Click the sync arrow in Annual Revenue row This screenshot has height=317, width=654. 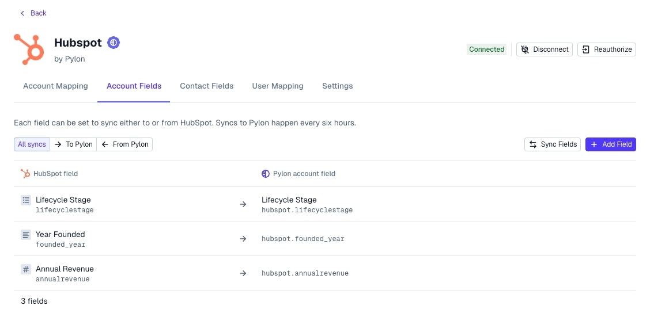click(x=243, y=273)
